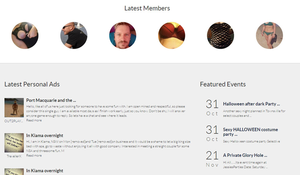This screenshot has height=175, width=300.
Task: Open 'Halloween after dark Party ...' event
Action: pyautogui.click(x=251, y=104)
